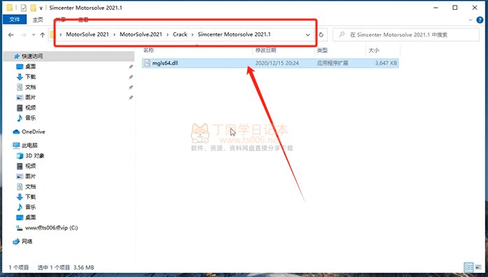
Task: Select 此电脑 in navigation pane
Action: tap(29, 145)
